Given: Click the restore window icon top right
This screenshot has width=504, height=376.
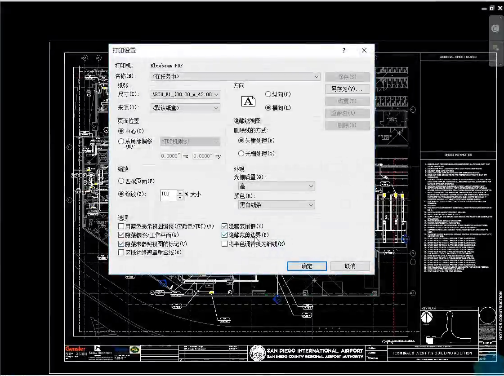Looking at the screenshot, I should [492, 9].
